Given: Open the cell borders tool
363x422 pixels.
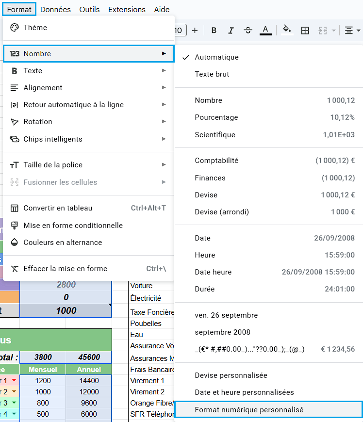Looking at the screenshot, I should [305, 31].
